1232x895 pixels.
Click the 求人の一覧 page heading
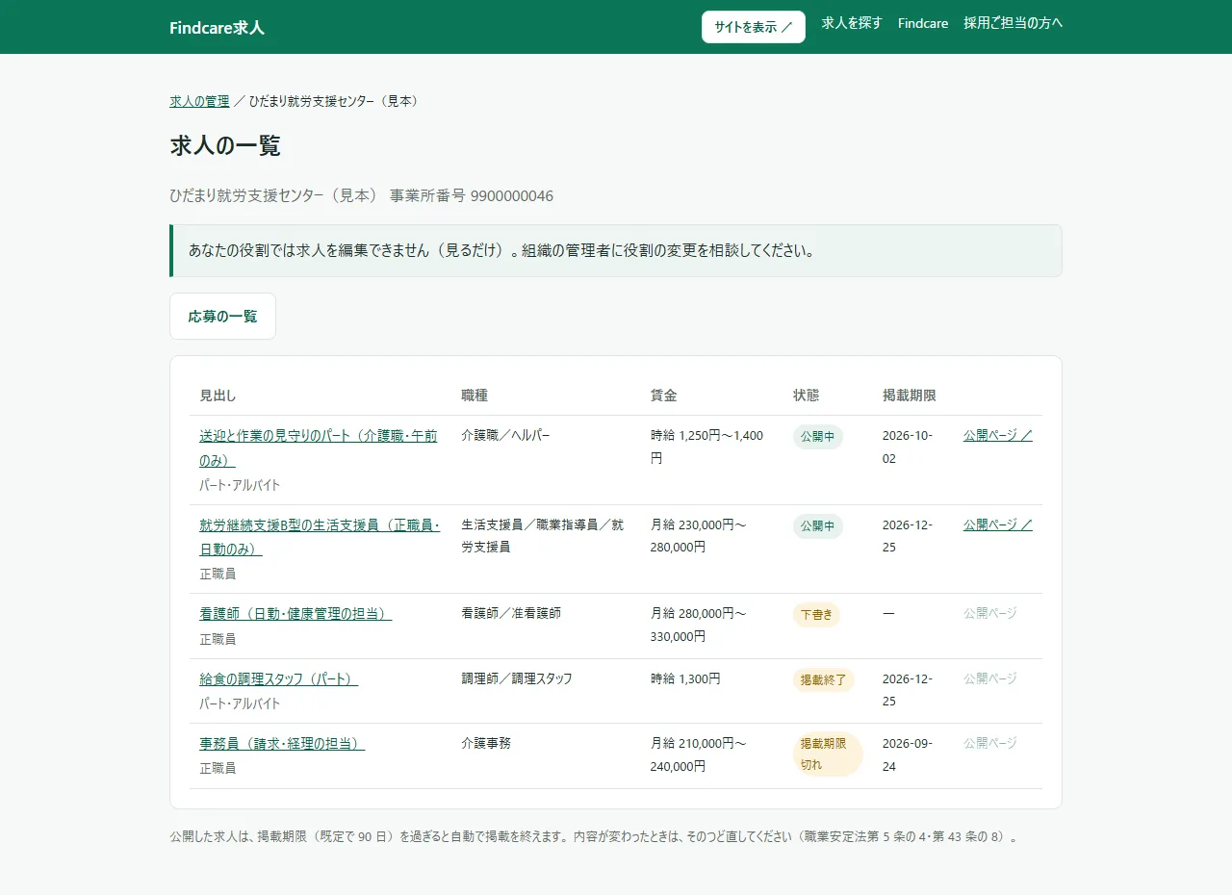pyautogui.click(x=225, y=146)
